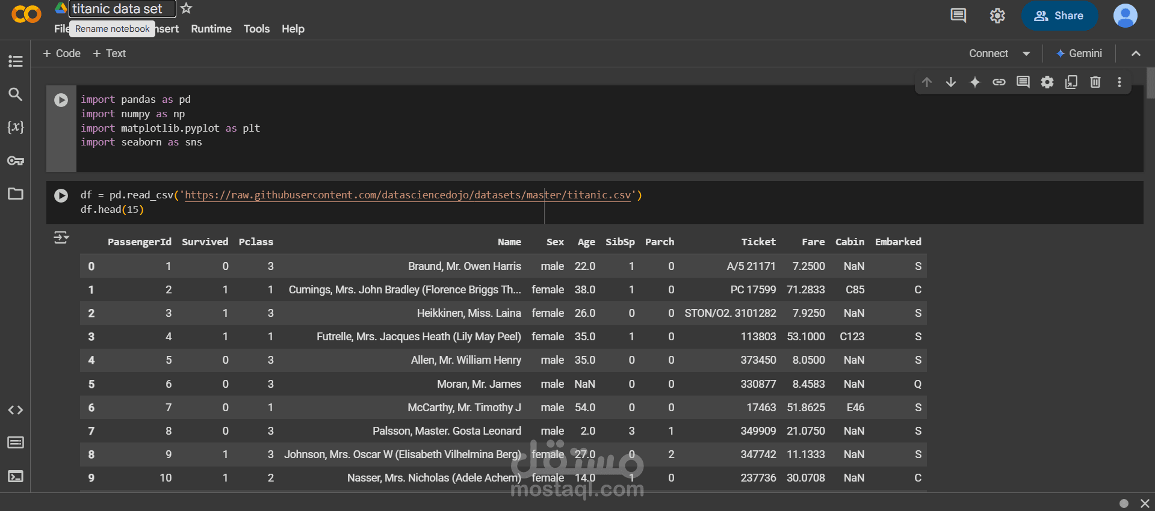Run the imports code cell
Image resolution: width=1155 pixels, height=511 pixels.
(x=61, y=100)
